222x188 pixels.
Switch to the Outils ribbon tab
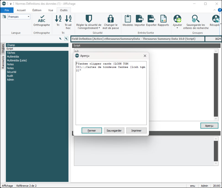coord(64,10)
